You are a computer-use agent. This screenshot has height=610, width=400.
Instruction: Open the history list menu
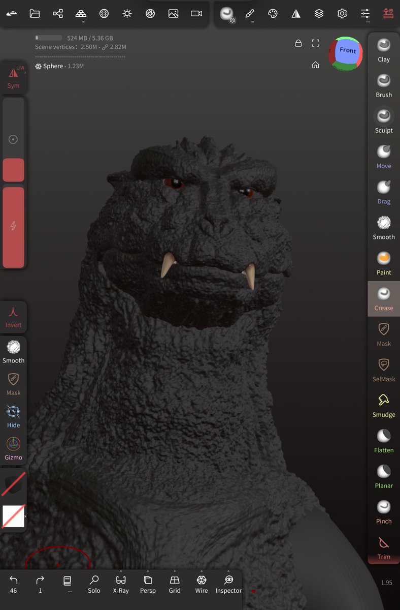click(x=67, y=584)
